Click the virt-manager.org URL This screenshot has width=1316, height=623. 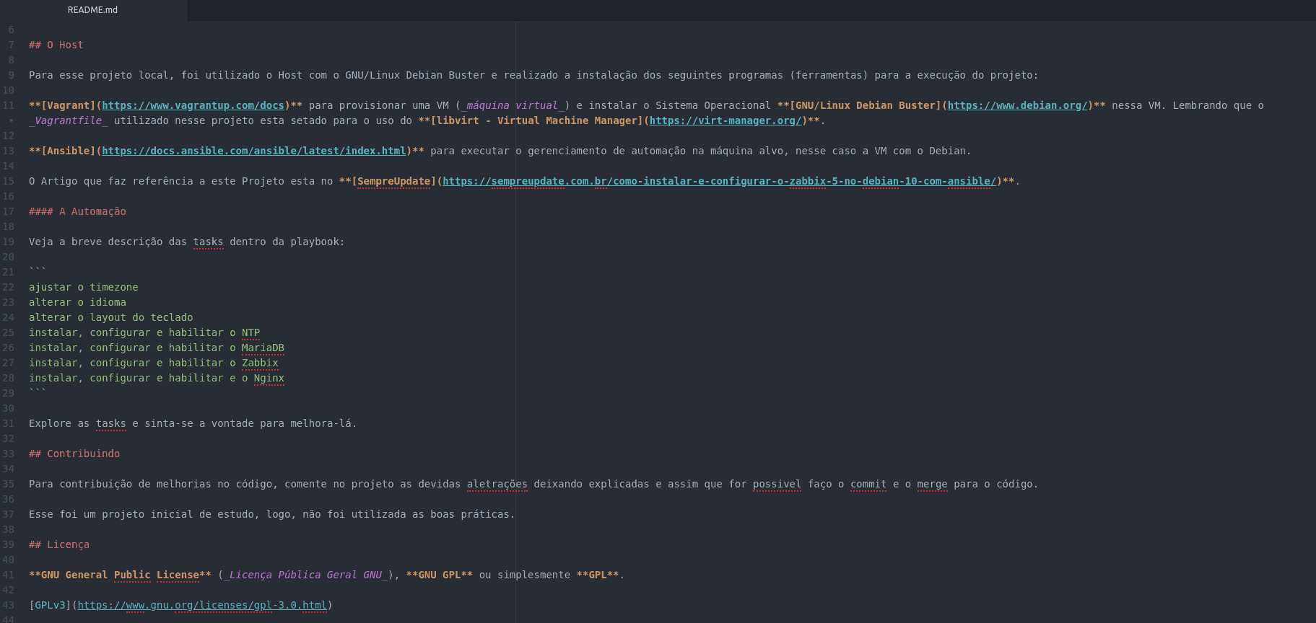click(x=725, y=120)
